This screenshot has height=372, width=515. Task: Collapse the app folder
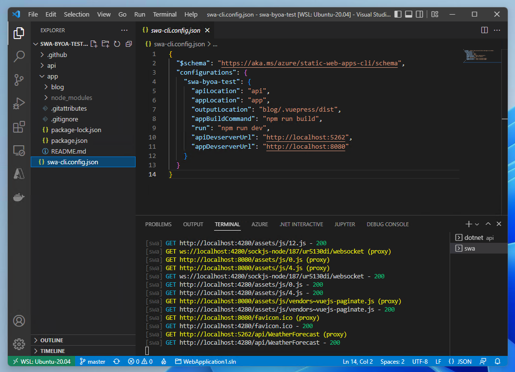point(83,77)
